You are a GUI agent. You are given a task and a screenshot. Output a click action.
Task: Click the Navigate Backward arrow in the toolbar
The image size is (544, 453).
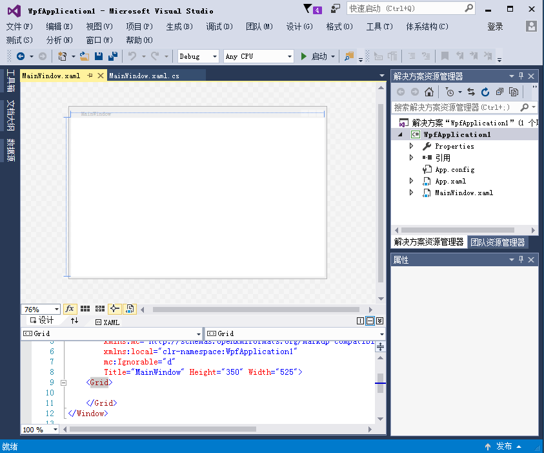21,56
